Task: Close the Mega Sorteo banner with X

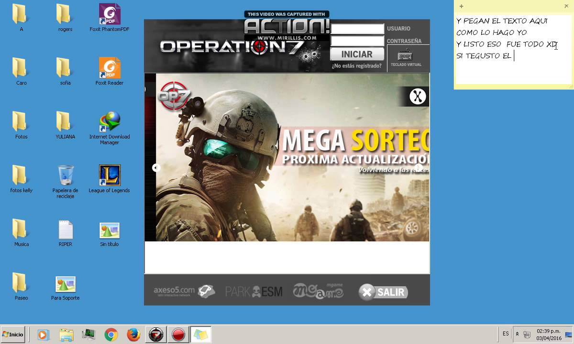Action: click(x=417, y=97)
